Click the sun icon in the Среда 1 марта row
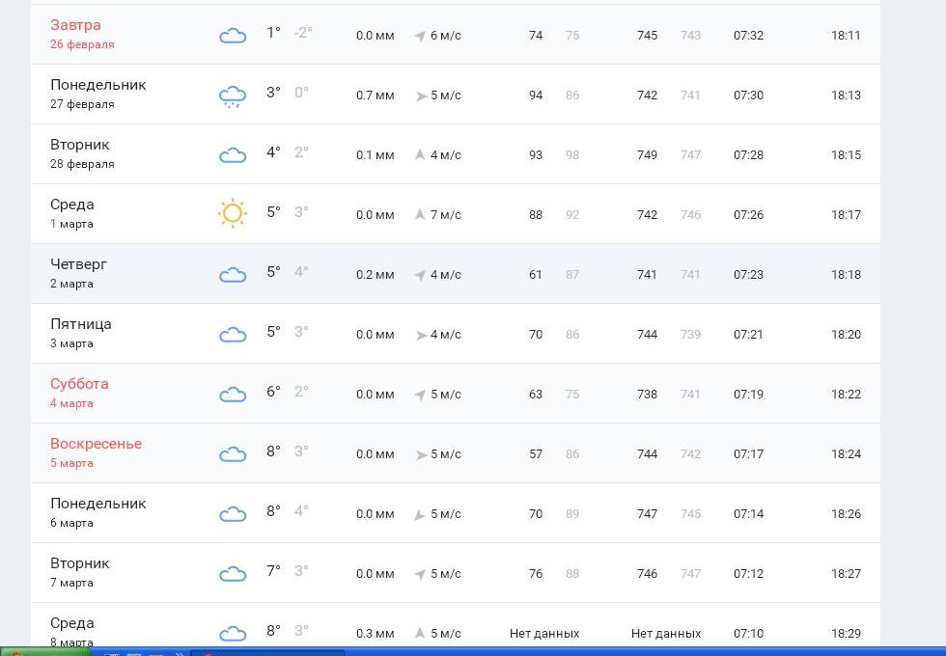Screen dimensions: 946x656 tap(233, 213)
